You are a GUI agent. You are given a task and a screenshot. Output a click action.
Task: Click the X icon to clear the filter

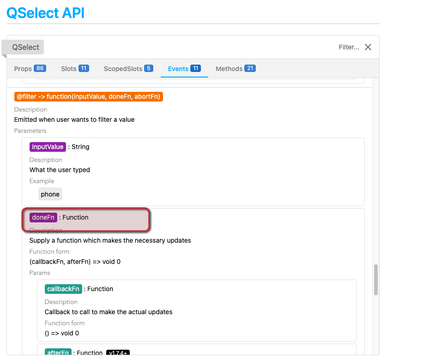[x=368, y=47]
